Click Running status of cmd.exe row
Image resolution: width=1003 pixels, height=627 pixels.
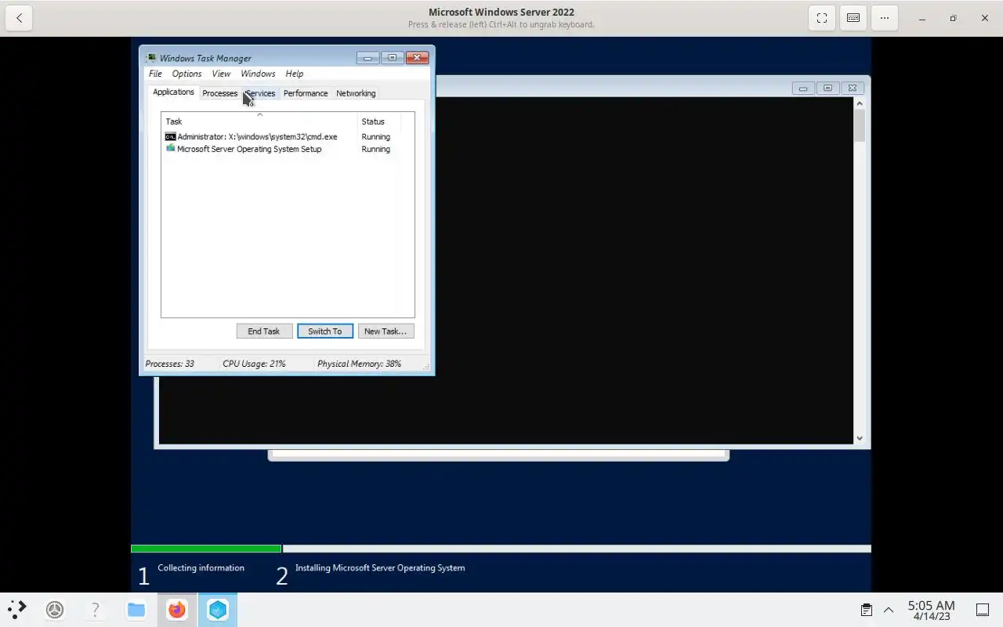click(375, 136)
